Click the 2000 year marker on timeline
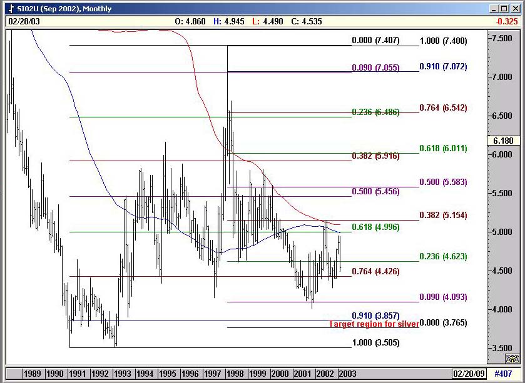525x383 pixels. (x=280, y=373)
